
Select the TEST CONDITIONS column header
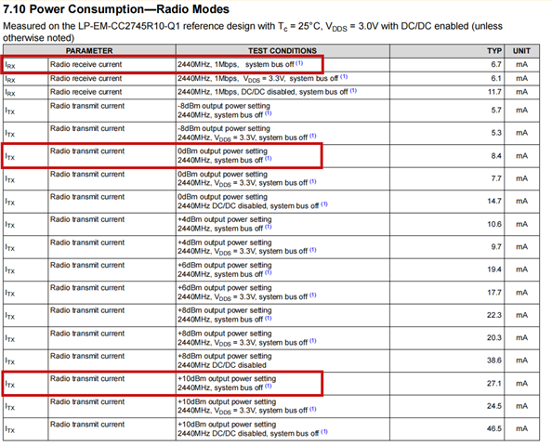coord(283,51)
